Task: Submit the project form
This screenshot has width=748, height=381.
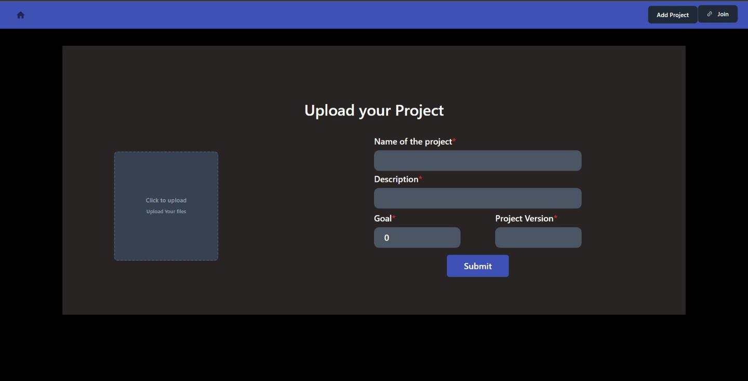Action: [477, 266]
